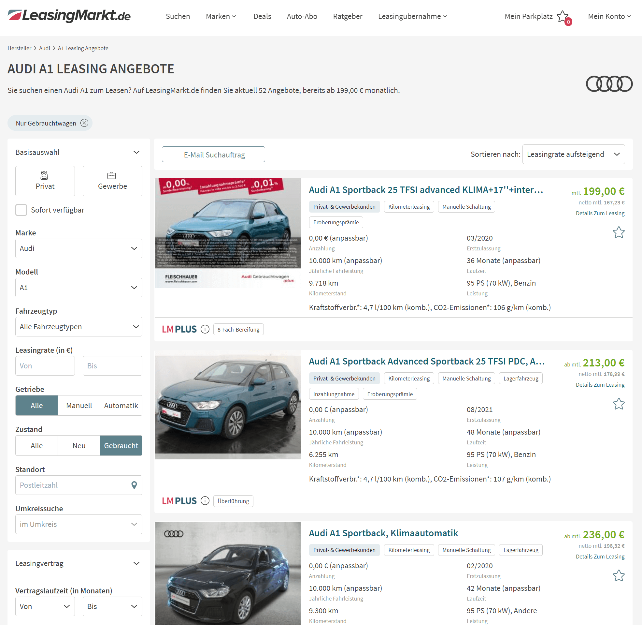Show LM PLUS info for 8-Fach-Bereifung offer

click(x=205, y=329)
